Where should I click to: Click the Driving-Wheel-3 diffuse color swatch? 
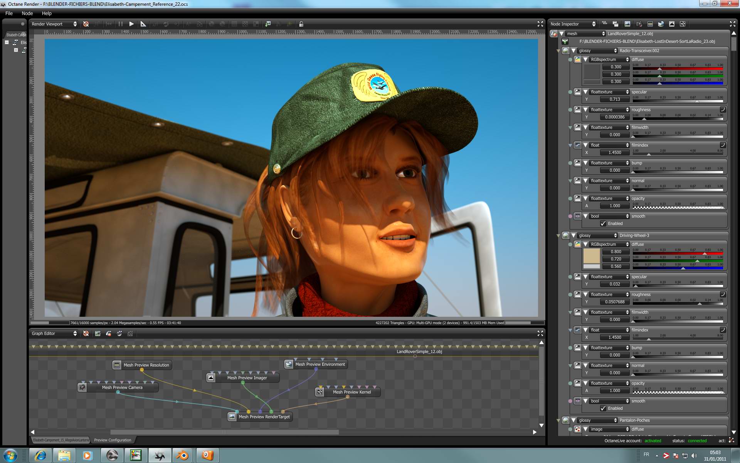[591, 256]
